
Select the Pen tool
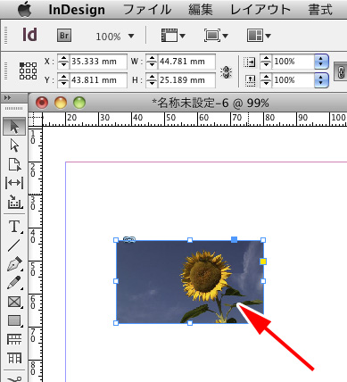pos(14,264)
